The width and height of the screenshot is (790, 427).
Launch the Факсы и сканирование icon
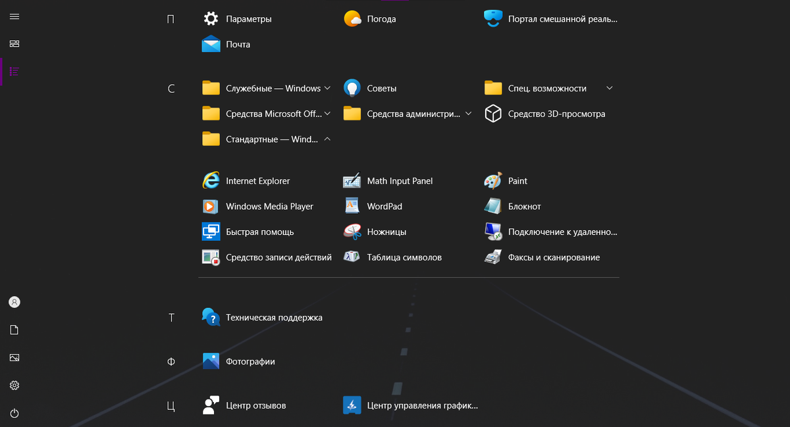[x=493, y=257]
